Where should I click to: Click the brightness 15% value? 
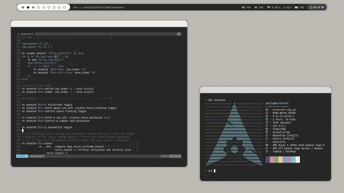tap(261, 7)
